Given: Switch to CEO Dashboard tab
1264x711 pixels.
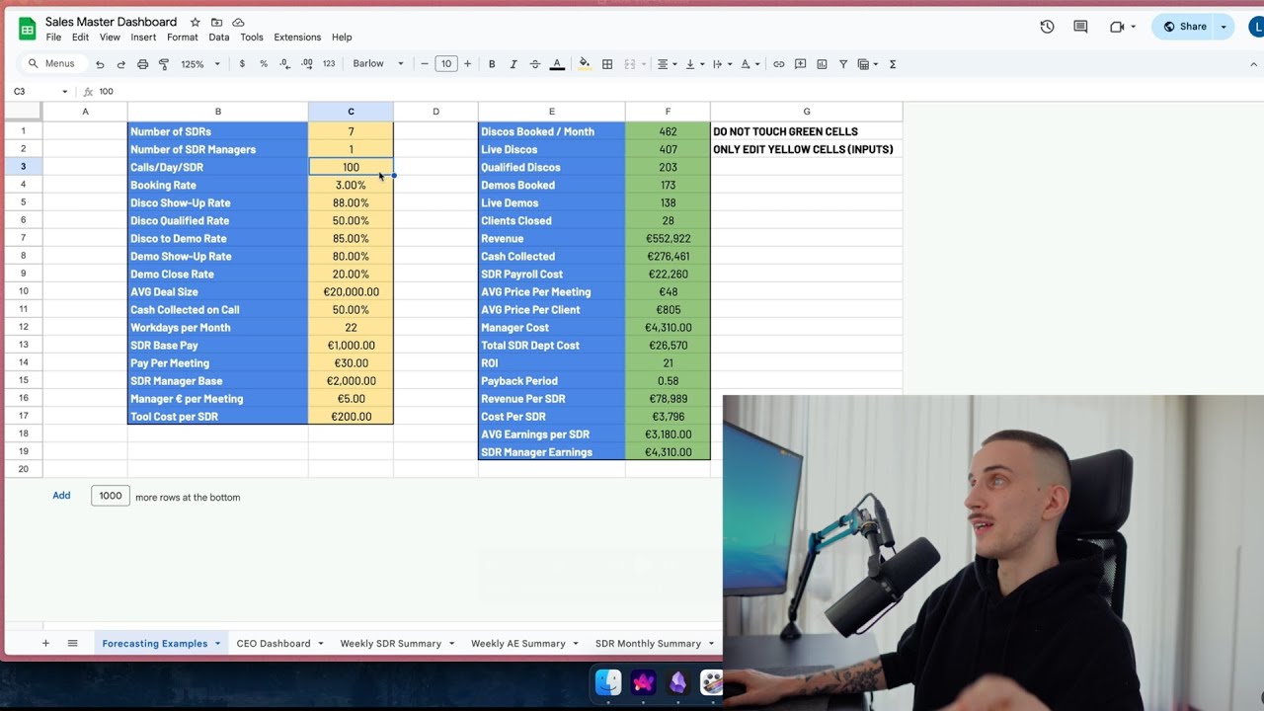Looking at the screenshot, I should tap(274, 644).
